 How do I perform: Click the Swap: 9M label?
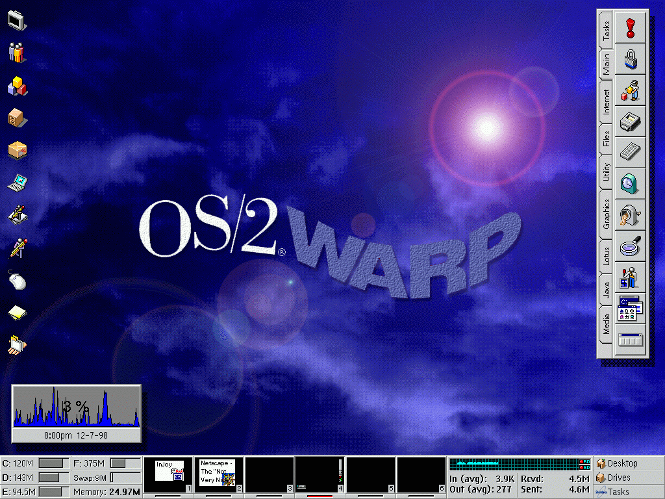90,478
